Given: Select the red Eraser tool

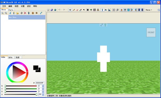Looking at the screenshot, I should tap(77, 10).
